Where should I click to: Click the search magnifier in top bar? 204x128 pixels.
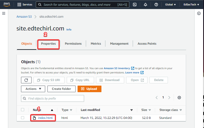tap(40, 5)
